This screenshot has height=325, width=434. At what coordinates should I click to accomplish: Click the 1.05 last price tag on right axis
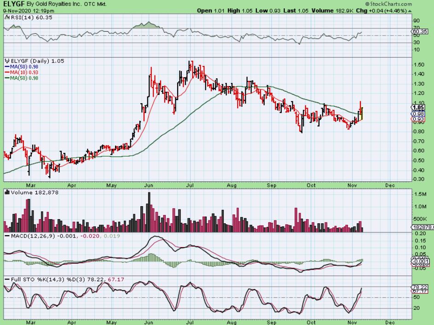(x=418, y=108)
